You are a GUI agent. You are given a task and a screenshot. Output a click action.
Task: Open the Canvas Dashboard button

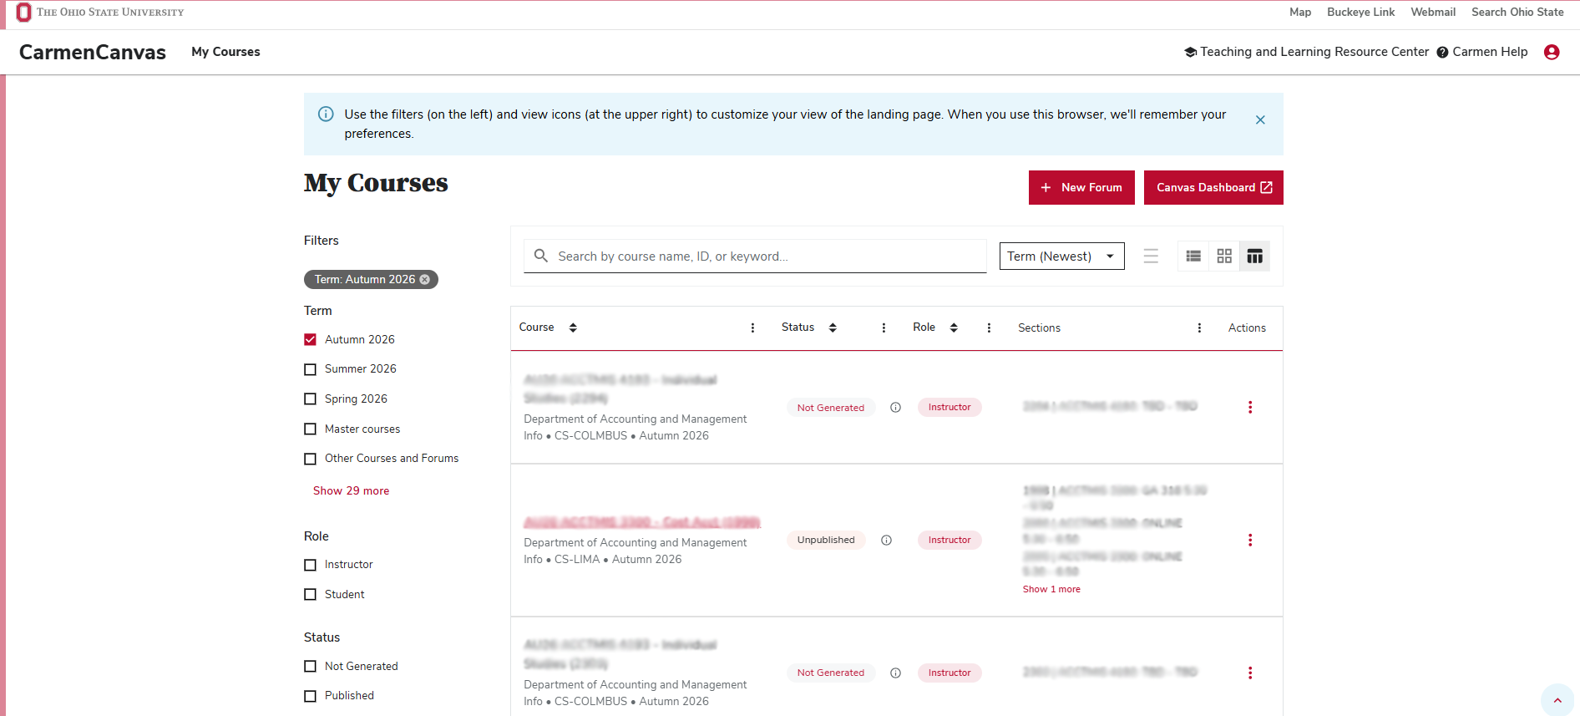pyautogui.click(x=1213, y=187)
